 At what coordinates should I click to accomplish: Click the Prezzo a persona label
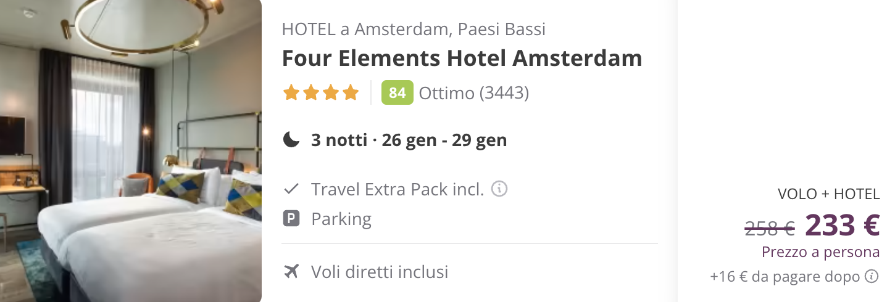click(820, 252)
